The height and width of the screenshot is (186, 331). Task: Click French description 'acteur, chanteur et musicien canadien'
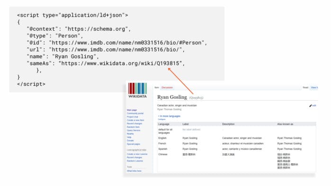tap(243, 143)
